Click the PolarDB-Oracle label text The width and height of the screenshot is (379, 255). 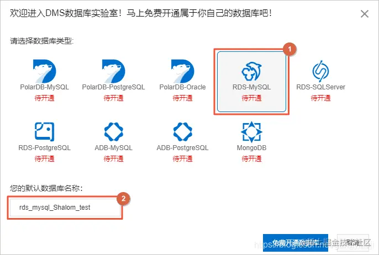[x=182, y=87]
